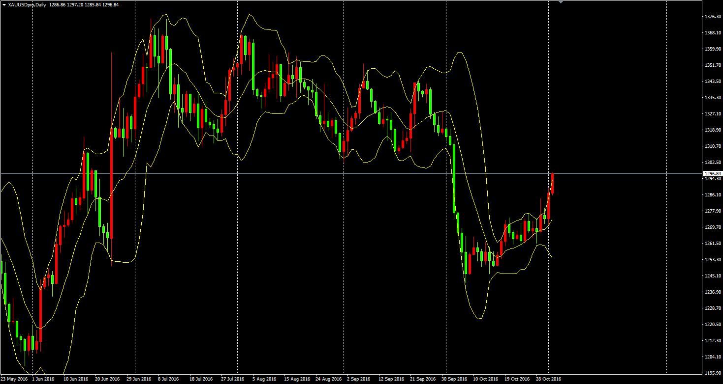Screen dimensions: 723x384
Task: Click the 1376.30 price scale label
Action: [x=713, y=17]
